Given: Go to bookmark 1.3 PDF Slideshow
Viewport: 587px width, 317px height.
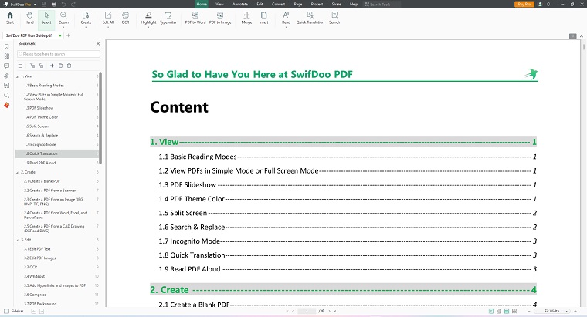Looking at the screenshot, I should coord(39,108).
